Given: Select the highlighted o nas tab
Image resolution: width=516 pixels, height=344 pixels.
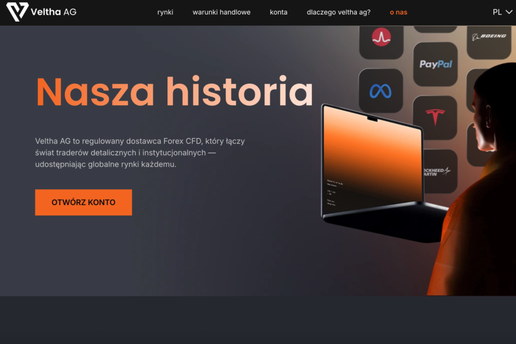Looking at the screenshot, I should 399,12.
